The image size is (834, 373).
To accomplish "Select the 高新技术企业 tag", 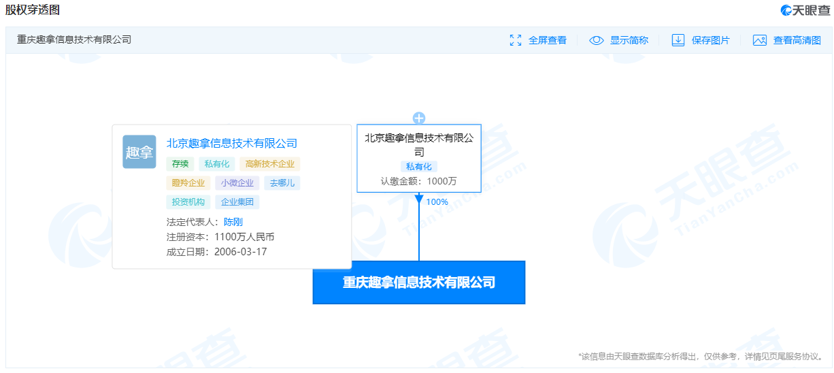I will pos(270,163).
